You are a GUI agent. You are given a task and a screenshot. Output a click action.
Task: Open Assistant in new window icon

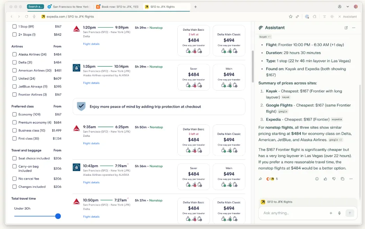coord(346,28)
